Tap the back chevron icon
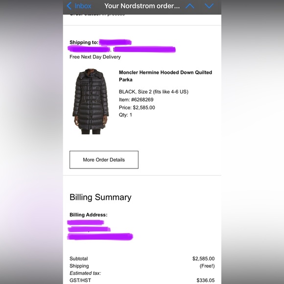284x284 pixels. 69,6
